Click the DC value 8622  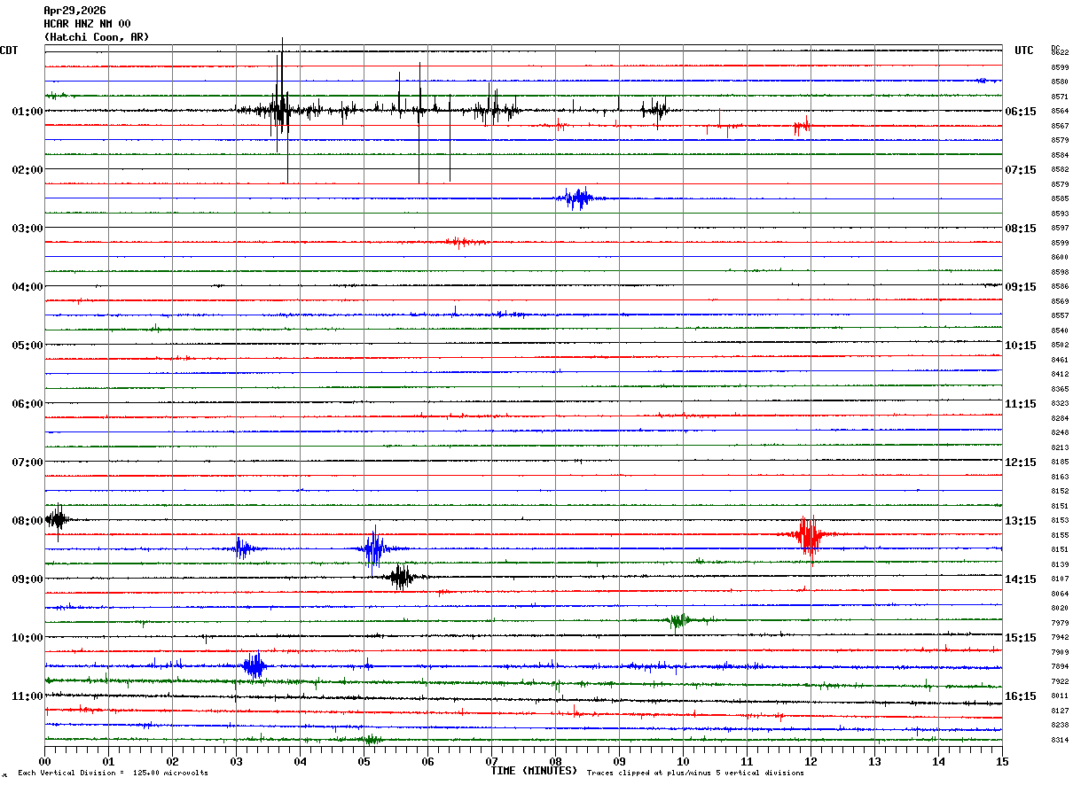[1060, 53]
